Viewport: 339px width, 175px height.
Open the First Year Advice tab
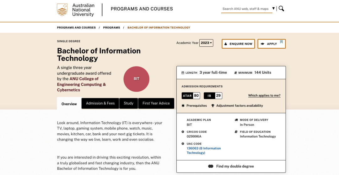coord(156,103)
